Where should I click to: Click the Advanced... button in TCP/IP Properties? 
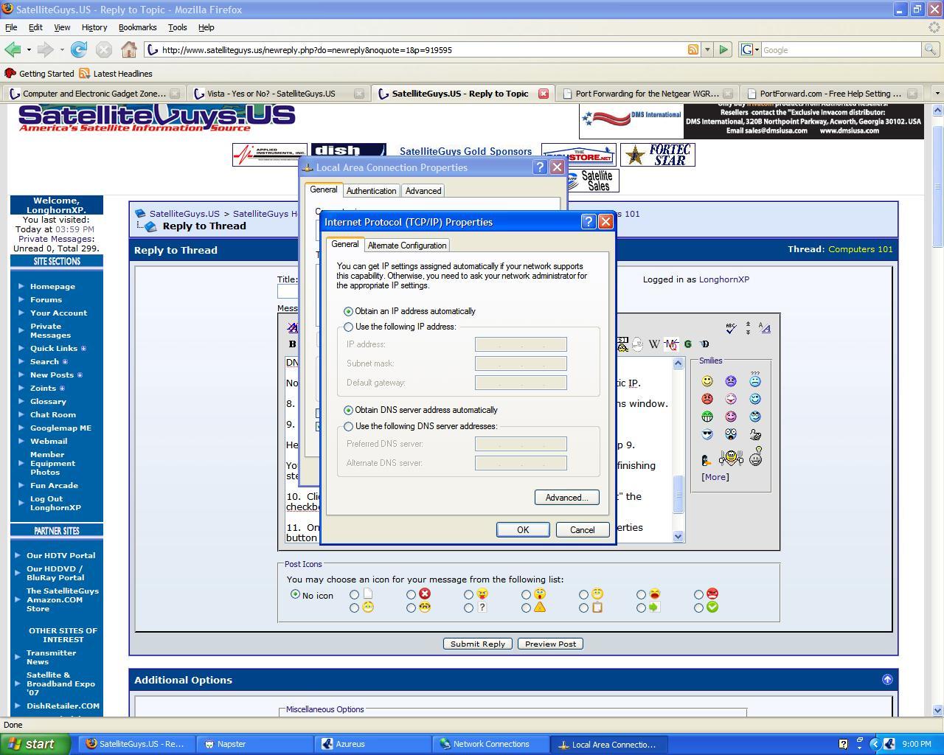pos(566,498)
